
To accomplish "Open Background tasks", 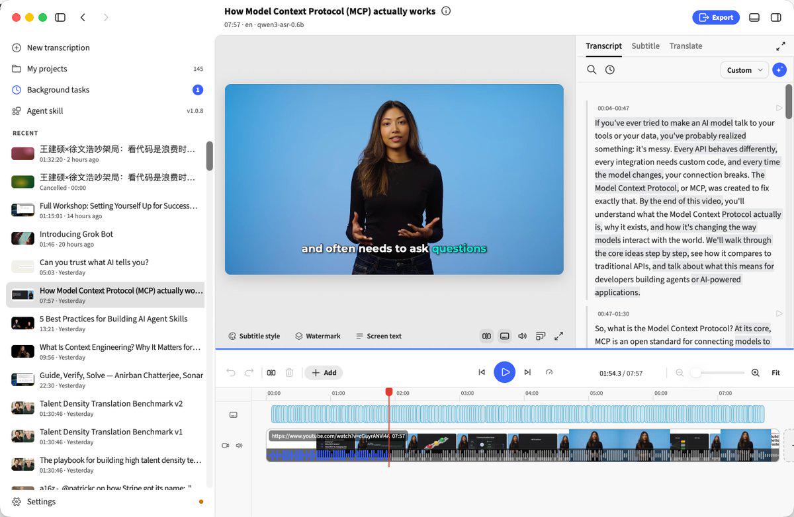I will (107, 90).
